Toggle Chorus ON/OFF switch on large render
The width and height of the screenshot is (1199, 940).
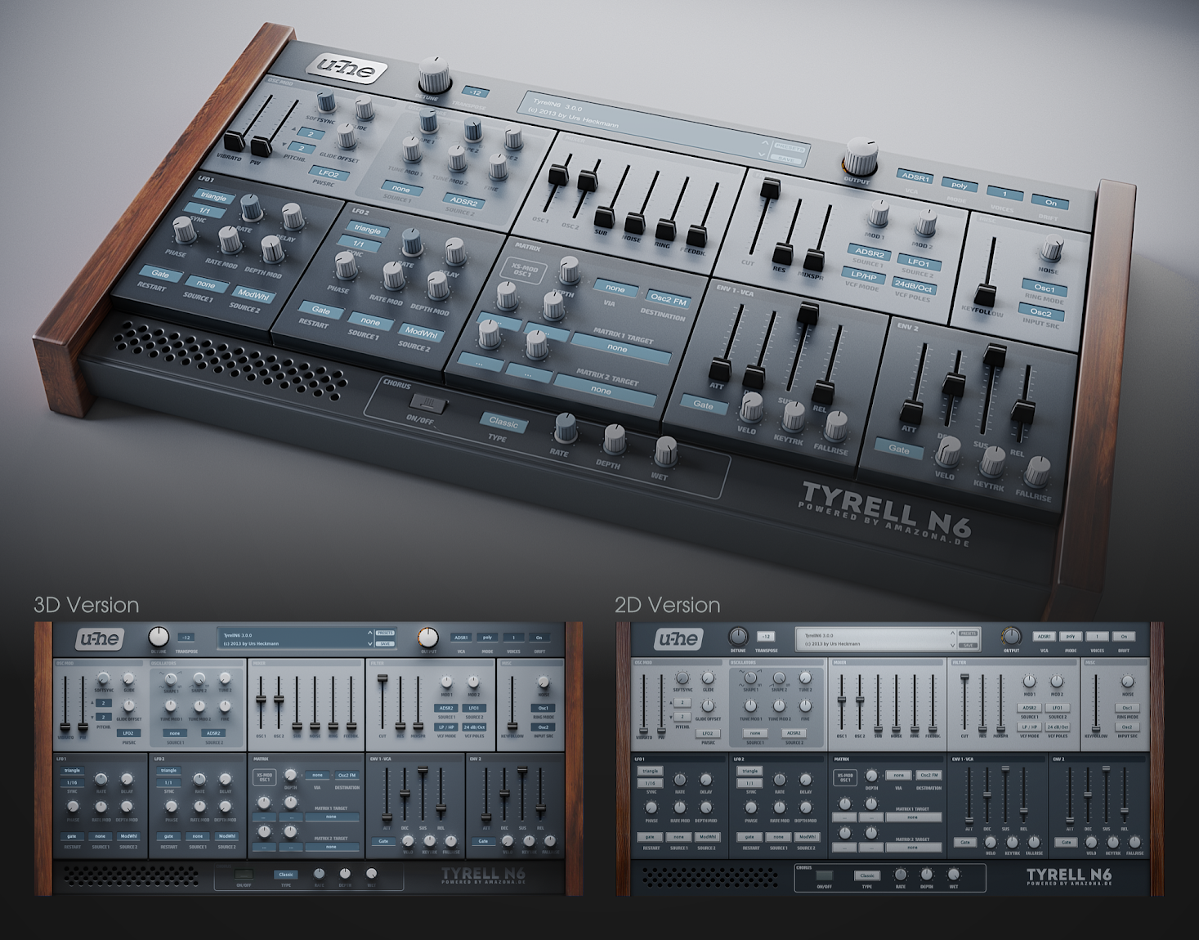pyautogui.click(x=428, y=402)
